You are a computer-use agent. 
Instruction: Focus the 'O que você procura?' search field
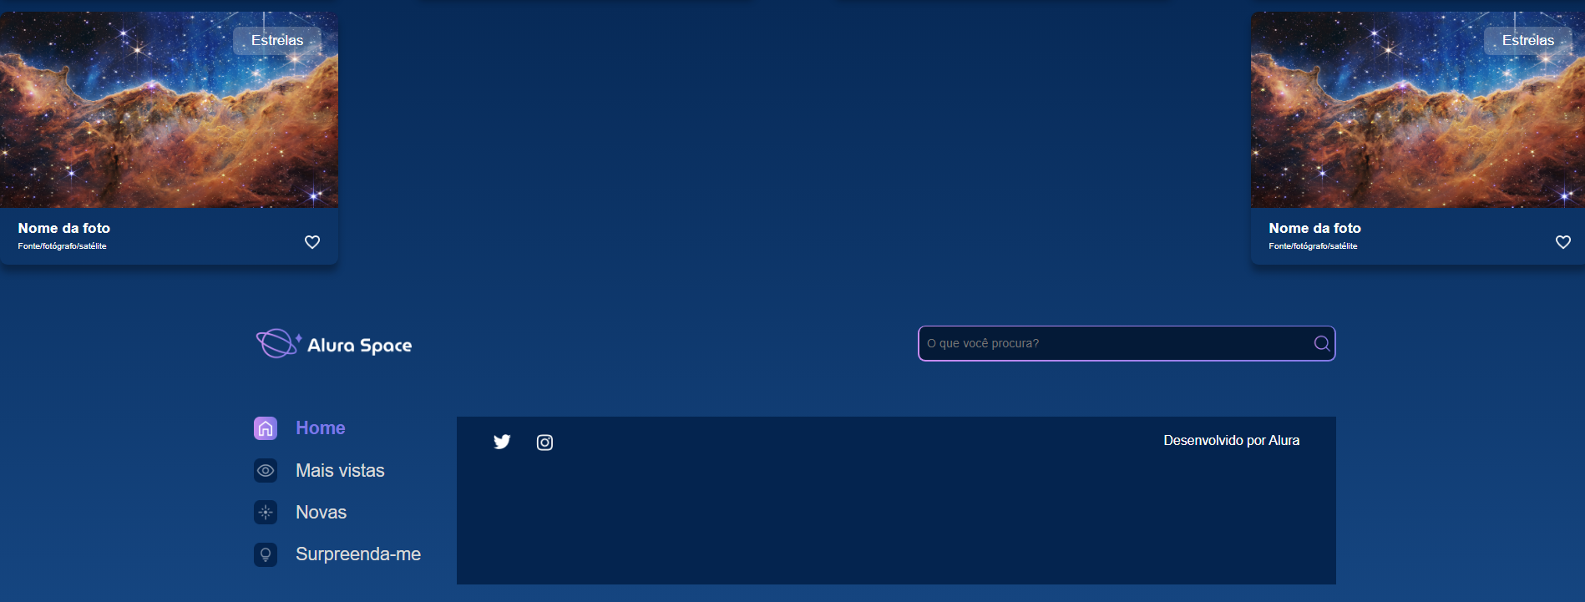point(1127,343)
